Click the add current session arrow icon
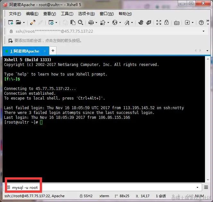 (x=11, y=41)
